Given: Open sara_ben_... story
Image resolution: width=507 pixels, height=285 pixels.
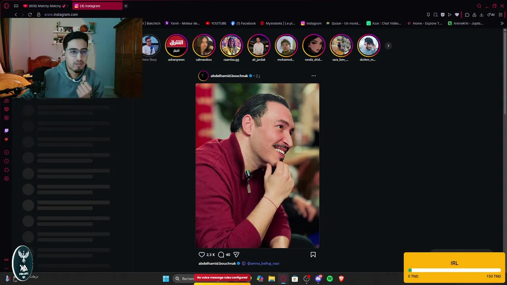Looking at the screenshot, I should click(341, 46).
